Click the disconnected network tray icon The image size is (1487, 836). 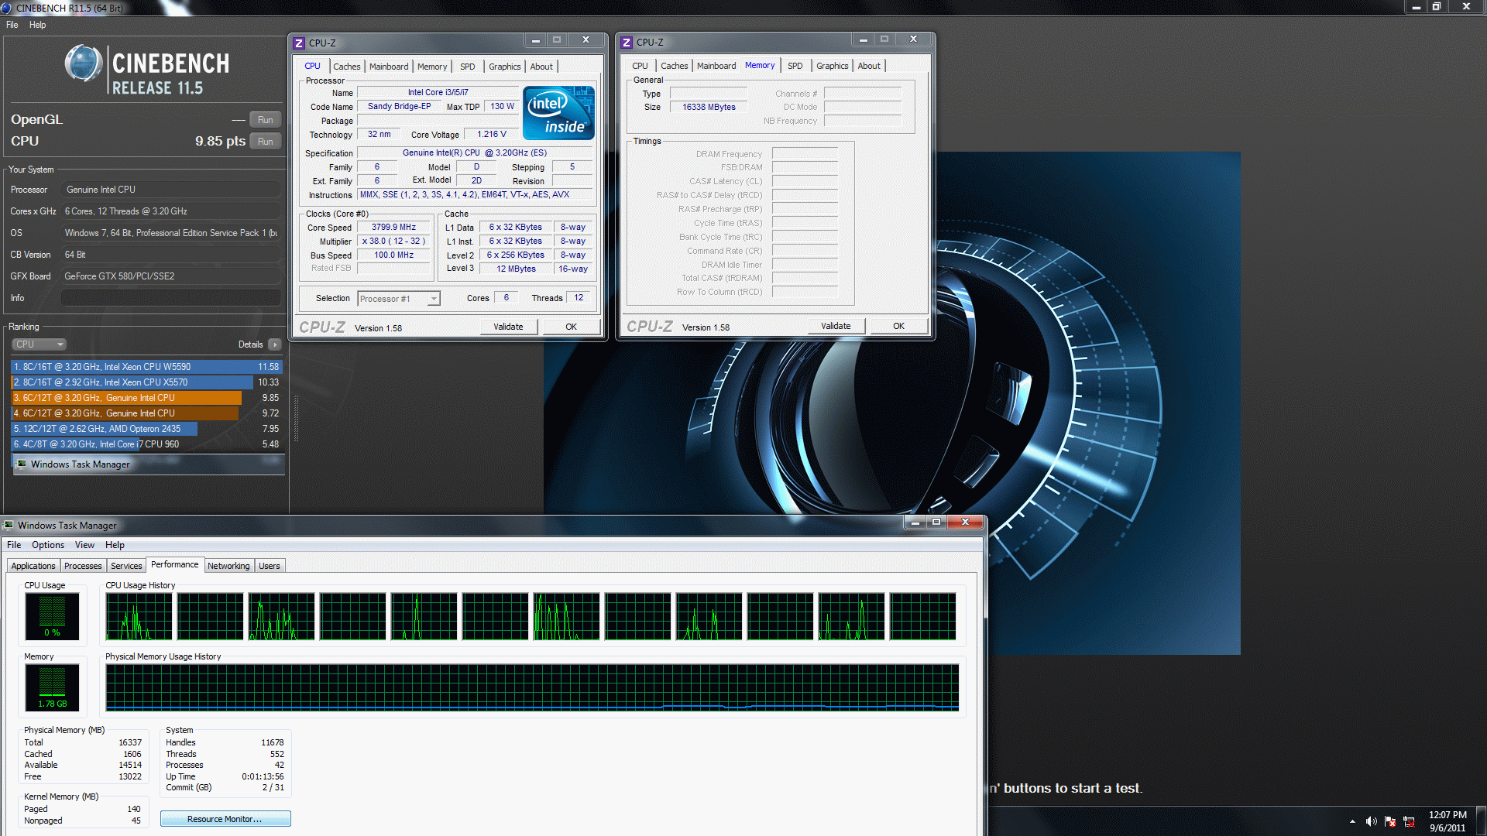pyautogui.click(x=1409, y=821)
